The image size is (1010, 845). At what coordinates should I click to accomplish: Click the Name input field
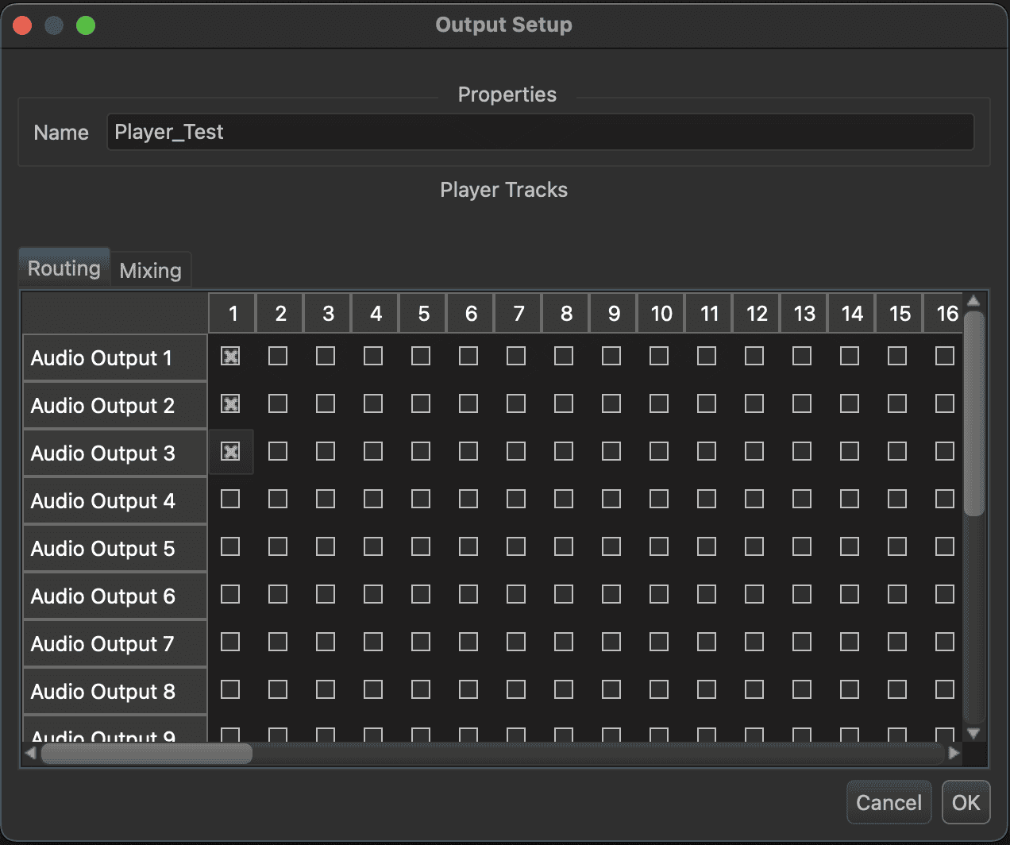coord(540,132)
